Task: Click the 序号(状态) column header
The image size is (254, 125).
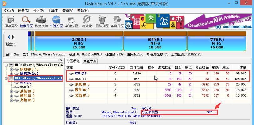Action: 117,67
